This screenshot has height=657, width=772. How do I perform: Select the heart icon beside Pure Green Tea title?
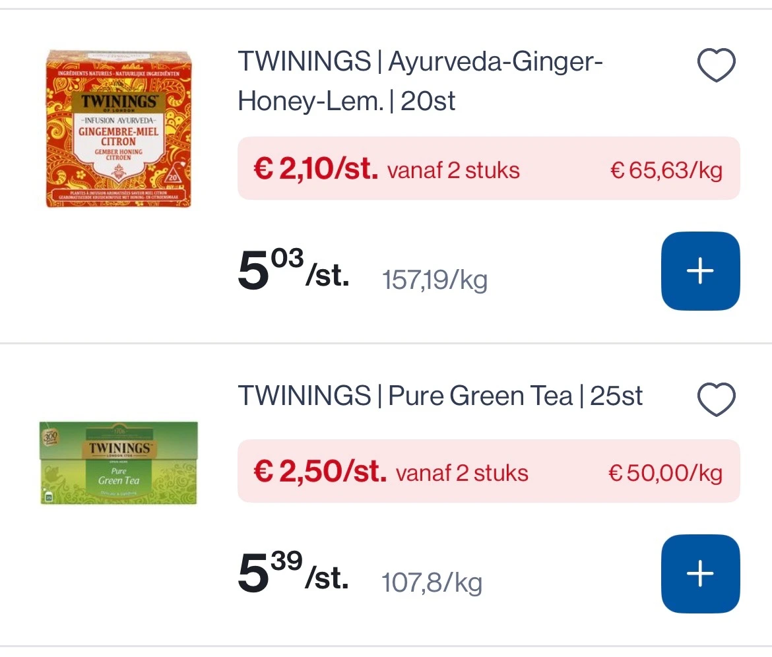(x=717, y=398)
